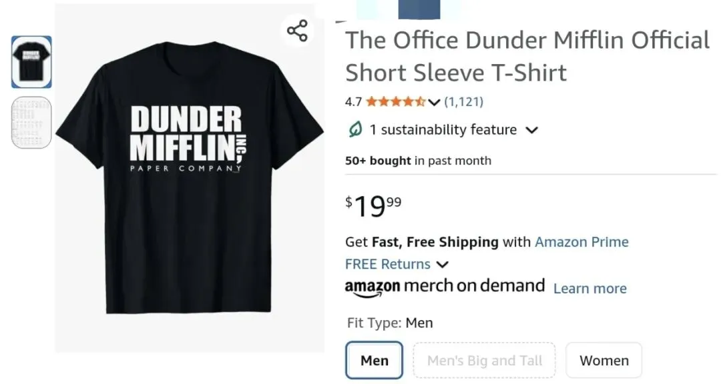Click the Amazon Prime link
Viewport: 721px width, 384px height.
(x=581, y=241)
